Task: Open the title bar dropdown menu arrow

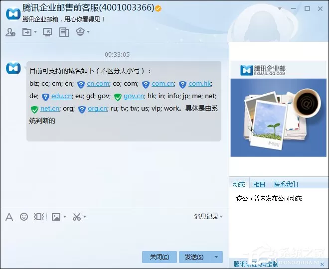Action: point(280,8)
